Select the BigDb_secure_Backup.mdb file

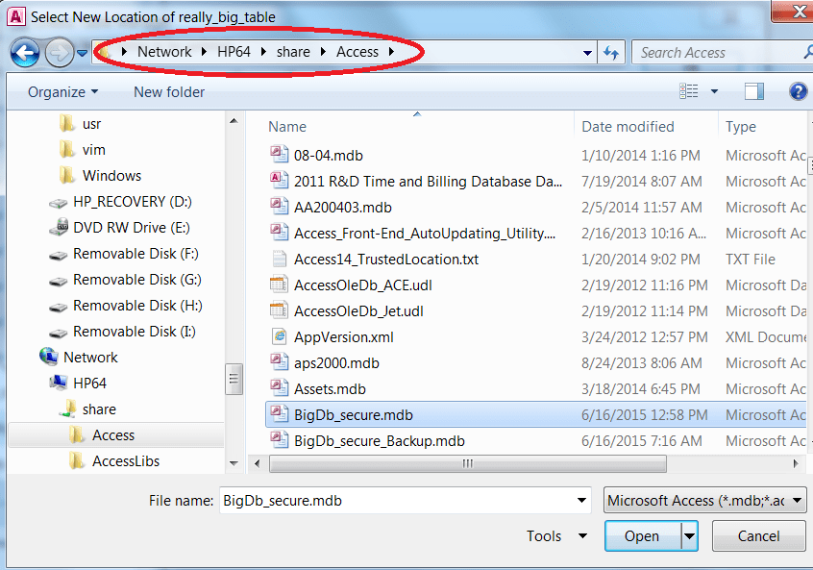pos(380,441)
